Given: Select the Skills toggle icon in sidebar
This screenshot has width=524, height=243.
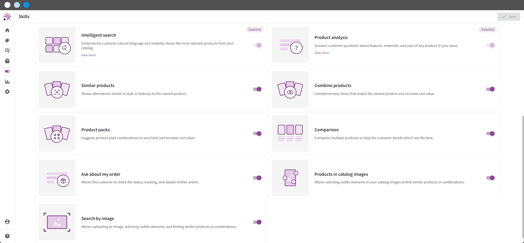Looking at the screenshot, I should 7,71.
